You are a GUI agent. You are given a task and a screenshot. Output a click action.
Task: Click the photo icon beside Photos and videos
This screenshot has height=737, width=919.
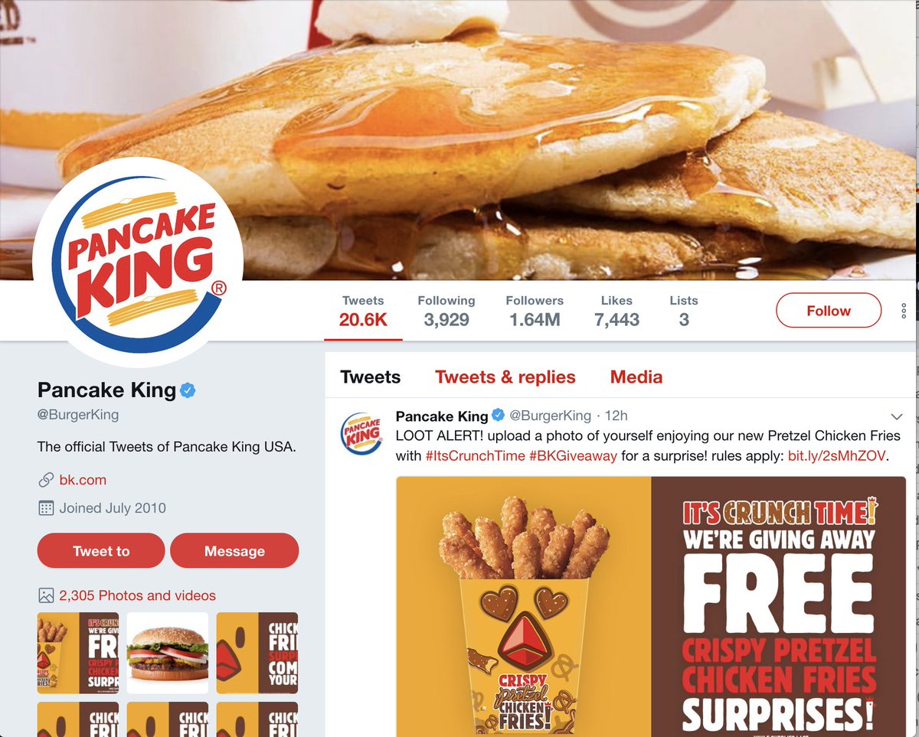46,595
